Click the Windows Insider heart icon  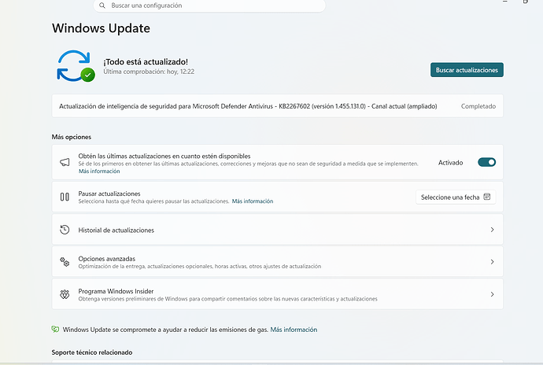[x=65, y=294]
